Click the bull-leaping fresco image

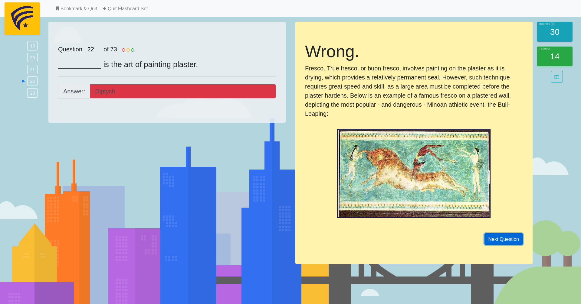(414, 173)
